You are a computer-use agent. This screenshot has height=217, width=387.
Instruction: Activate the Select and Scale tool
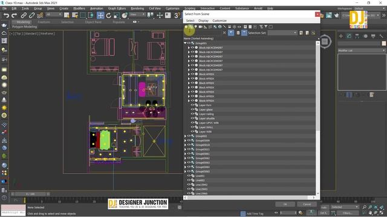[117, 16]
